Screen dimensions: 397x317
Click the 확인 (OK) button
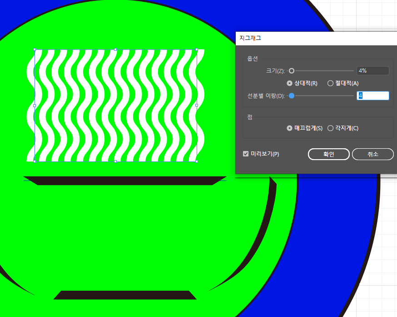329,154
